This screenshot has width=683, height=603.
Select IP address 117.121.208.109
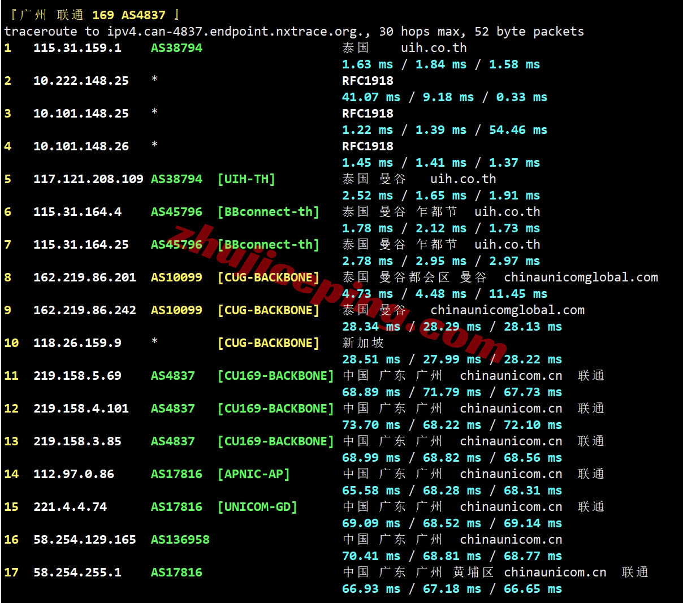pos(88,179)
